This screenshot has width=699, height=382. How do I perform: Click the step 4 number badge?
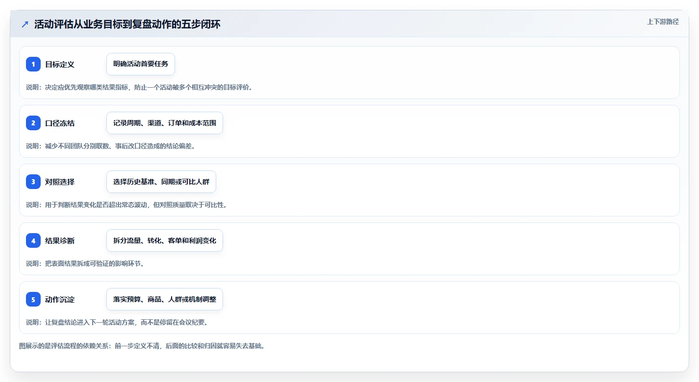[33, 240]
